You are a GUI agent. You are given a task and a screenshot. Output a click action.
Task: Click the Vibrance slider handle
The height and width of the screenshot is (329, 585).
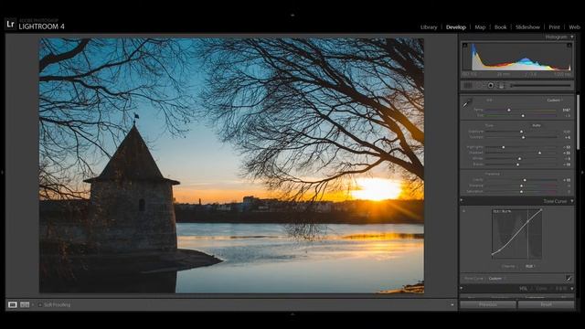click(x=521, y=186)
